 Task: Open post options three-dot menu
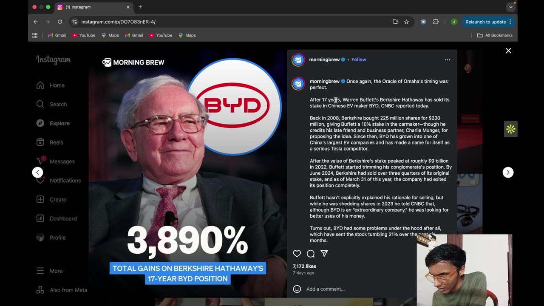(448, 60)
